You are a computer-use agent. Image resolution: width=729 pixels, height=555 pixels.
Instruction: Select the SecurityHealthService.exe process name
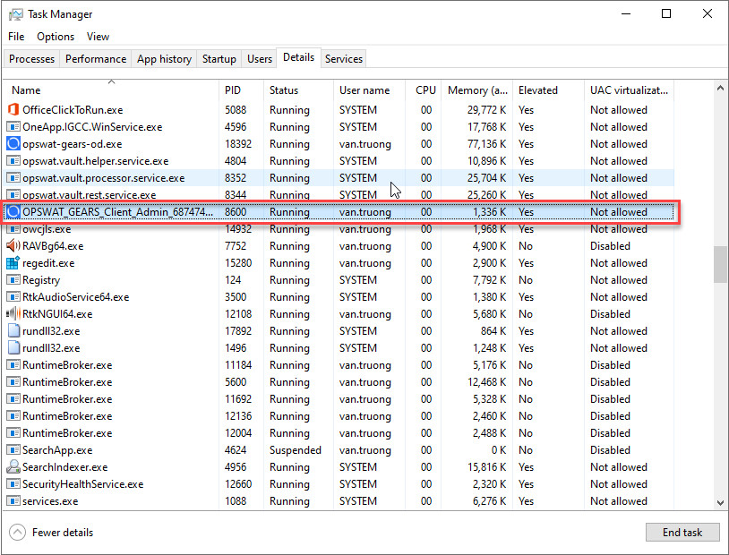click(83, 484)
